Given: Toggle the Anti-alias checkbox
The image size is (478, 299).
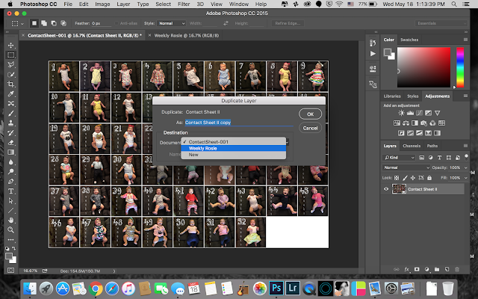Looking at the screenshot, I should pyautogui.click(x=117, y=23).
